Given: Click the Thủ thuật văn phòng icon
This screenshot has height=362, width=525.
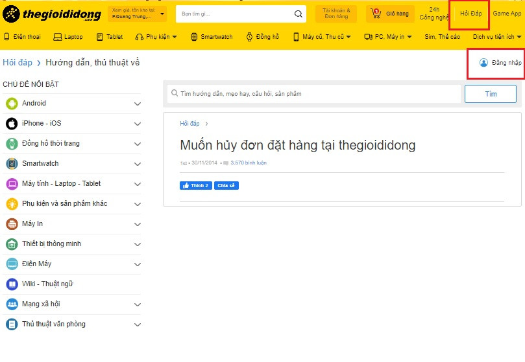Looking at the screenshot, I should coord(12,324).
